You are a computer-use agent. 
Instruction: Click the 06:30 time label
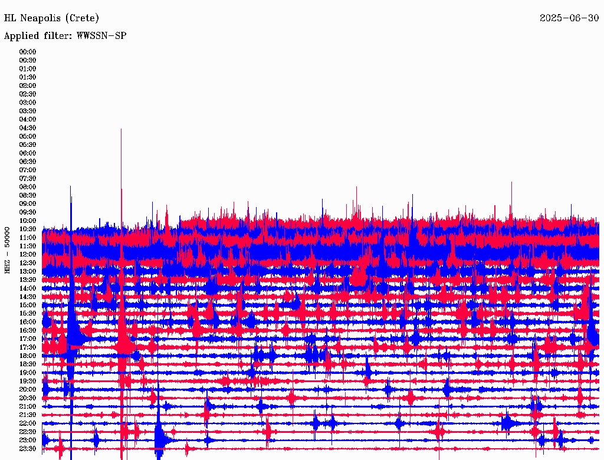[28, 162]
